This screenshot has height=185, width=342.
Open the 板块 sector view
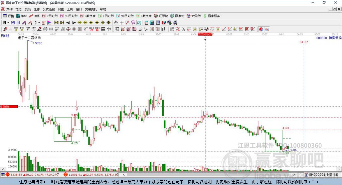(22, 16)
